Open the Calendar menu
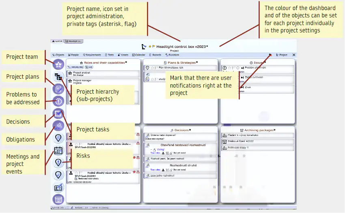Screen dimensions: 345x213 (139, 55)
